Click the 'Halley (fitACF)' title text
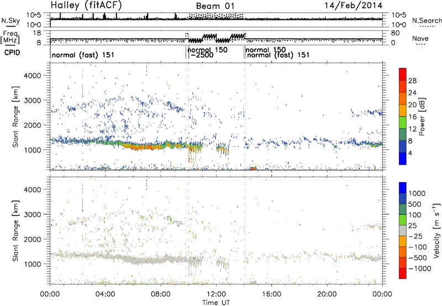This screenshot has height=306, width=442. (86, 5)
